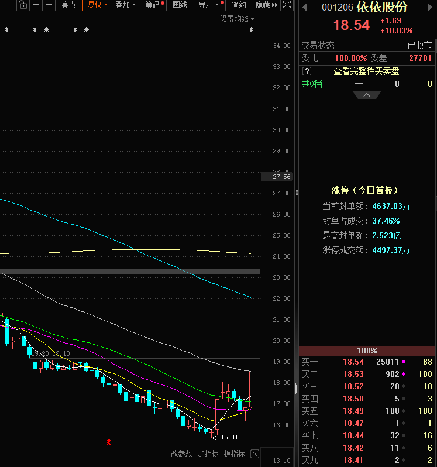Open the 设置均线 moving average settings dropdown

(237, 19)
